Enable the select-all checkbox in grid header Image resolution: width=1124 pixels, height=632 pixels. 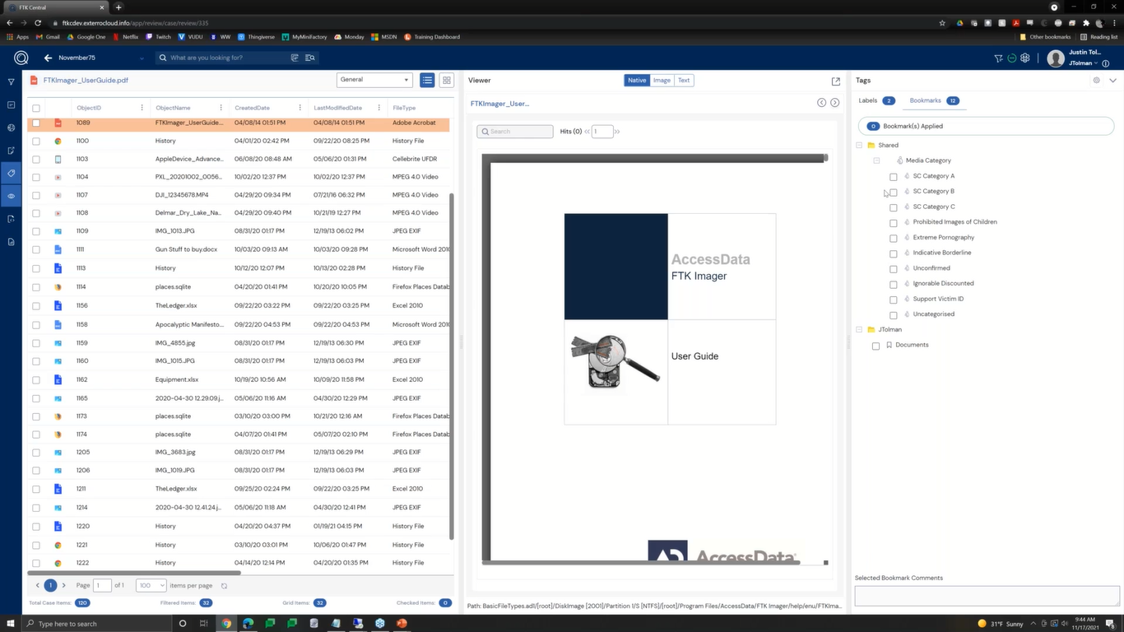36,108
